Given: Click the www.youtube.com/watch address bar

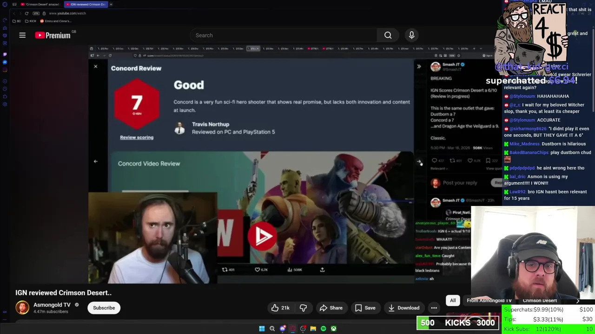Looking at the screenshot, I should [x=67, y=13].
